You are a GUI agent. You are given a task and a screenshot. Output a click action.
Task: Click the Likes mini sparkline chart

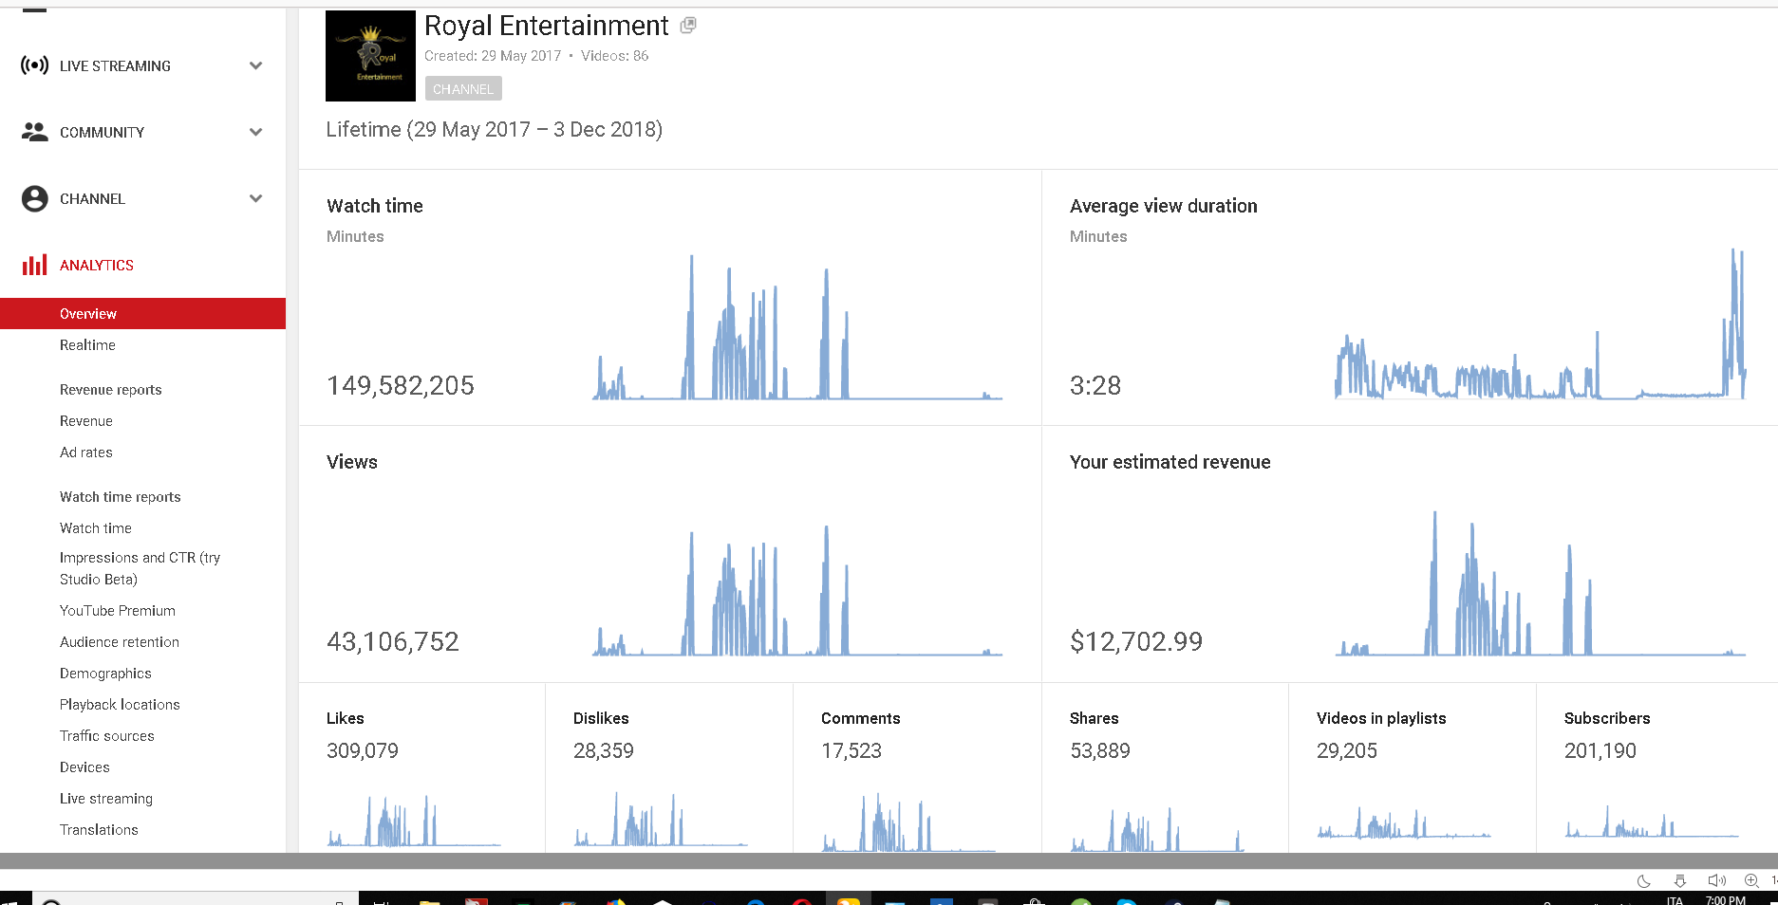[414, 822]
